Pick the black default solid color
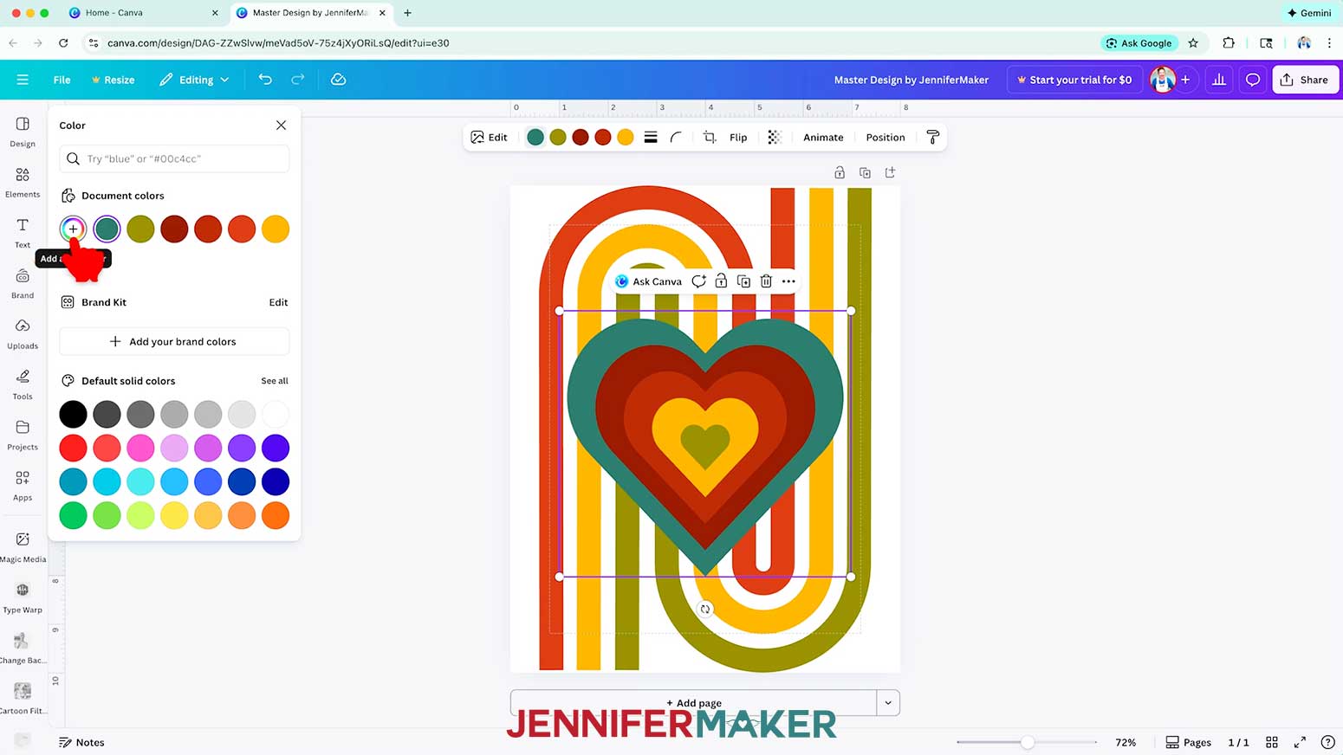Screen dimensions: 1343x755 [73, 414]
